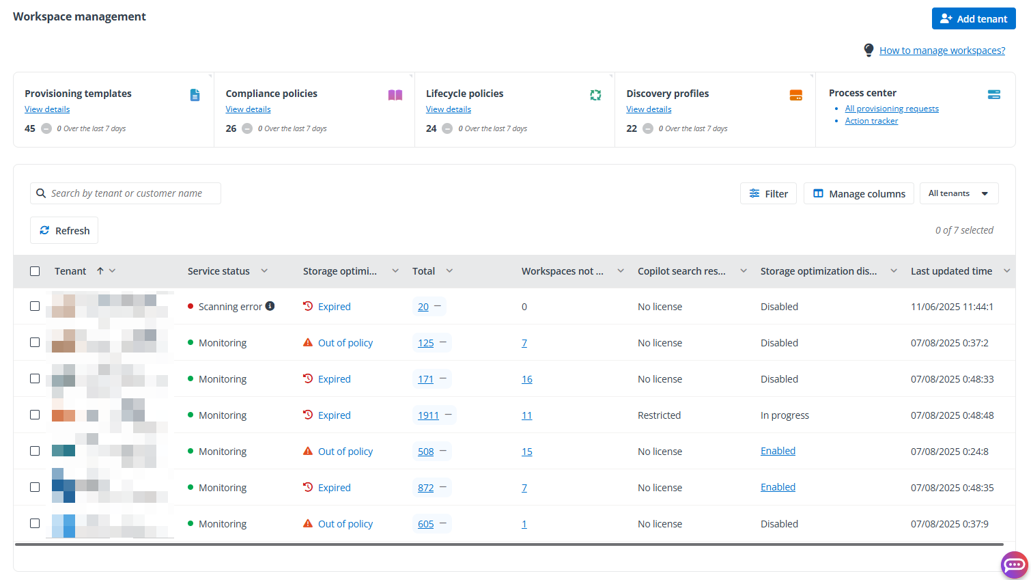Click the Expired warning icon in first row
The height and width of the screenshot is (580, 1031).
tap(309, 306)
